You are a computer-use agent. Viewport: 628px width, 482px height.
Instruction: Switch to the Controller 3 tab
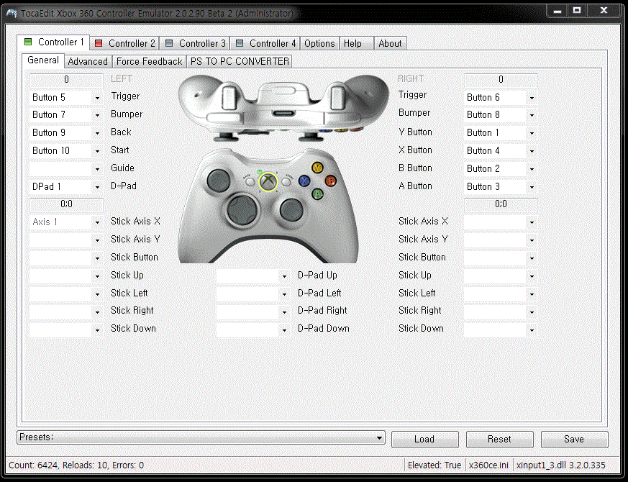pyautogui.click(x=195, y=43)
